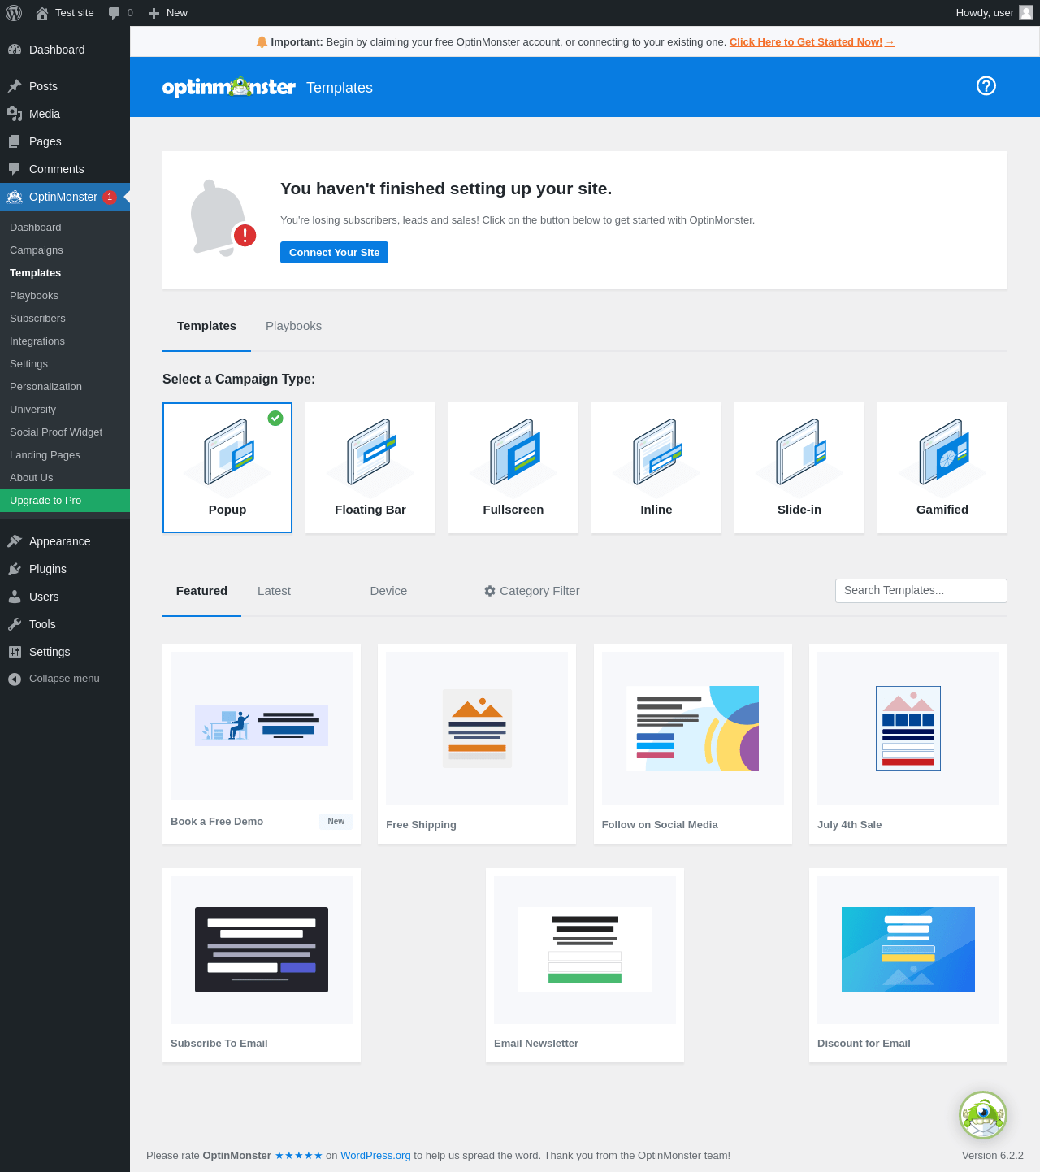Click the Pages icon in sidebar
Image resolution: width=1040 pixels, height=1172 pixels.
click(15, 141)
